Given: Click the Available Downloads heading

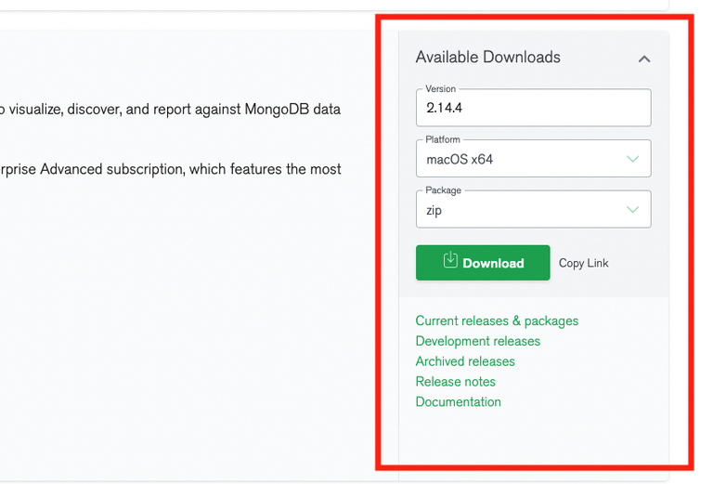Looking at the screenshot, I should pyautogui.click(x=487, y=57).
